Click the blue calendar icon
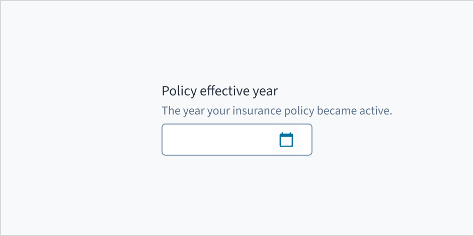The width and height of the screenshot is (474, 236). (x=286, y=140)
